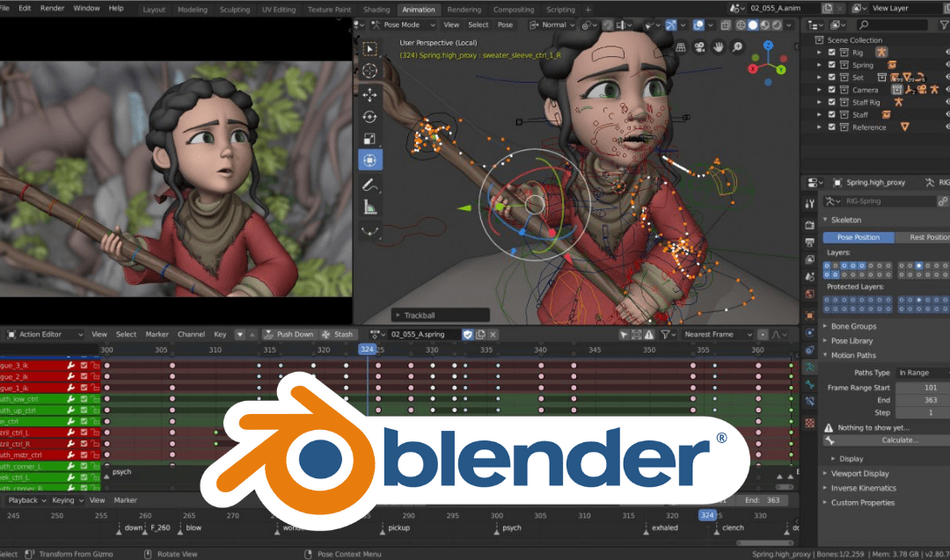
Task: Enable the Rig collection checkbox in outliner
Action: click(831, 52)
